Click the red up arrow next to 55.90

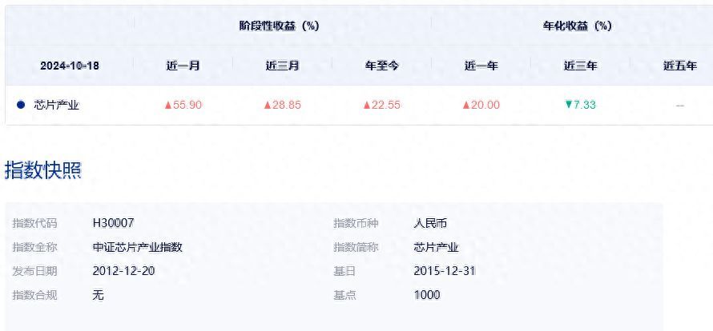168,105
